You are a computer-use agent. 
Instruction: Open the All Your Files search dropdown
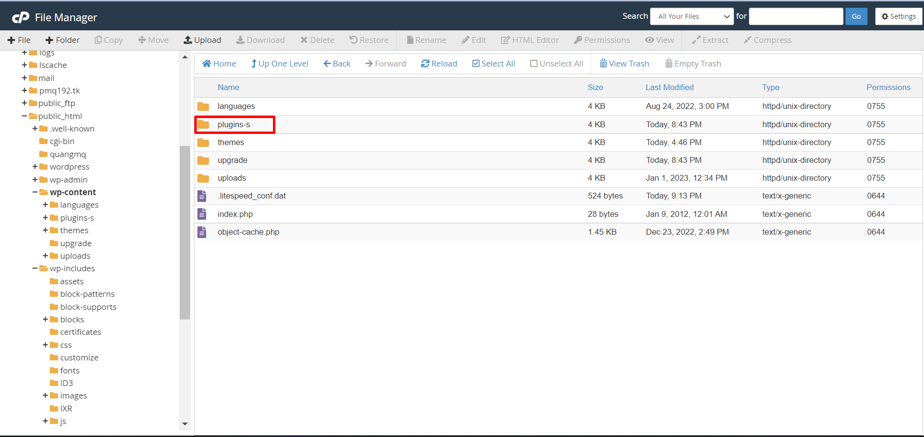click(x=692, y=16)
